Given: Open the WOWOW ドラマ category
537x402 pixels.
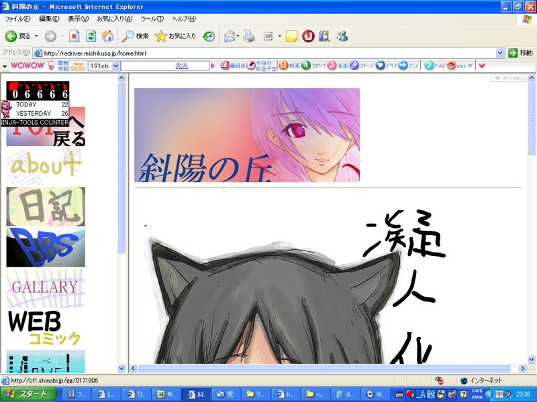Looking at the screenshot, I should [387, 66].
